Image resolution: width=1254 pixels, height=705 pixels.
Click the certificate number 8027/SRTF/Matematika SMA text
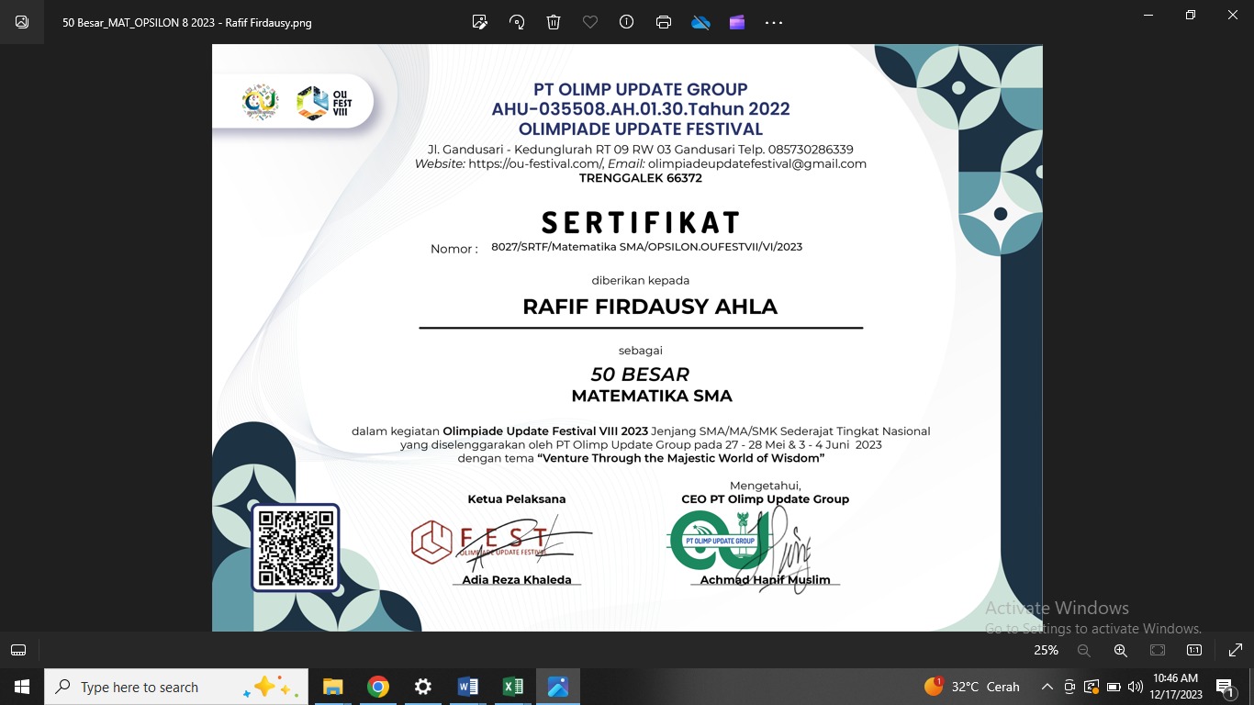tap(646, 247)
